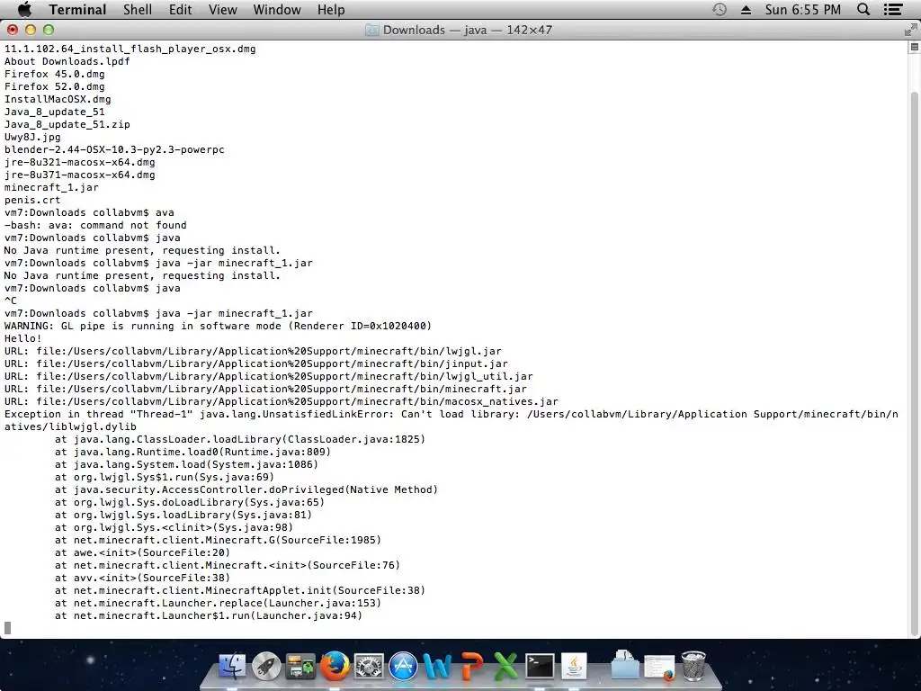Click '11.1.102.64_install_flash_player_osx.dmg' line
Image resolution: width=921 pixels, height=691 pixels.
(x=130, y=49)
